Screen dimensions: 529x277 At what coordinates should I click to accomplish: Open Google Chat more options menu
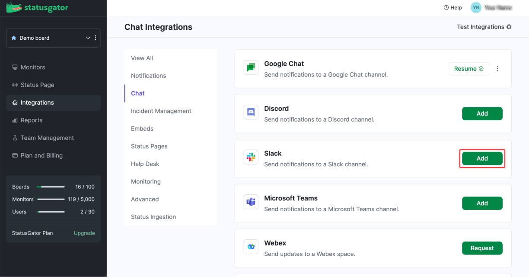click(497, 69)
